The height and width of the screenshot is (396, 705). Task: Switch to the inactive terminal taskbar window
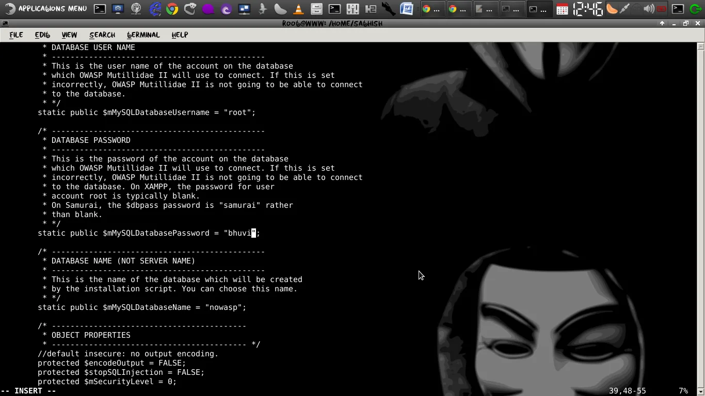pos(512,9)
